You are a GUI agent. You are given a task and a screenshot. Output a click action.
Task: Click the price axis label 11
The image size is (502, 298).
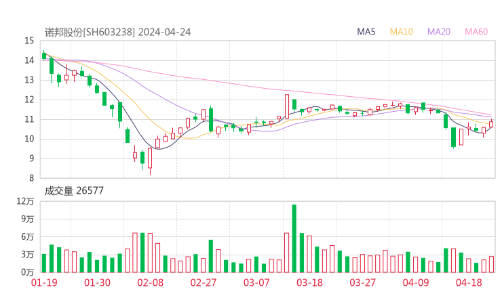coord(29,119)
